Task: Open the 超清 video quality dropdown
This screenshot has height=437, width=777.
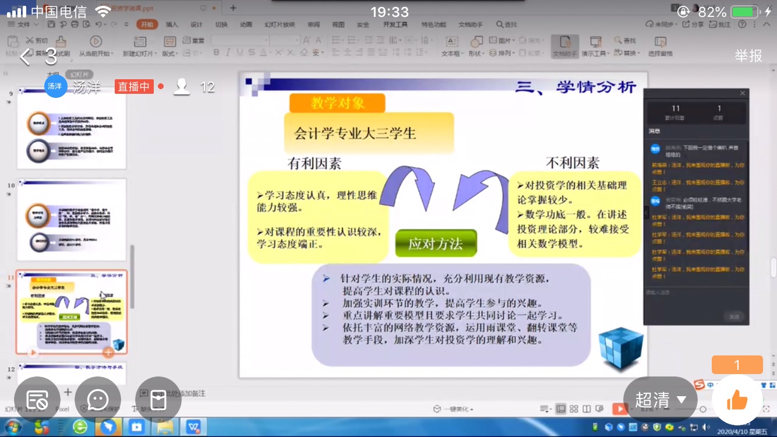Action: point(660,400)
